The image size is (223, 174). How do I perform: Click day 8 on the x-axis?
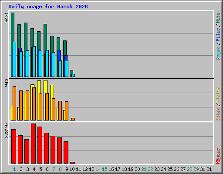tap(60, 169)
